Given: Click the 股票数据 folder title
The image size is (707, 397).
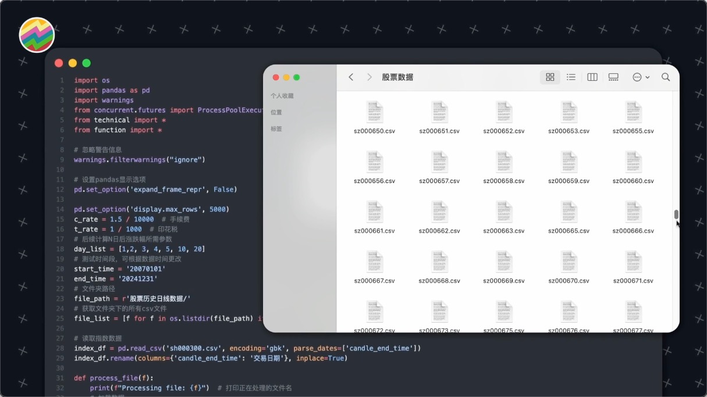Looking at the screenshot, I should [x=397, y=77].
